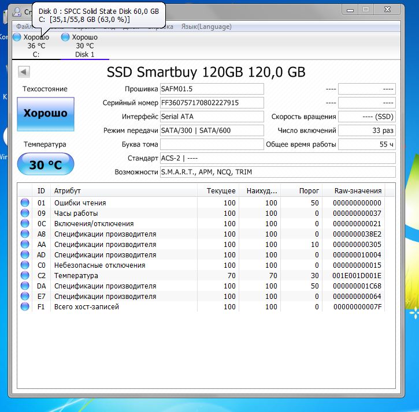Viewport: 419px width, 412px height.
Task: Select the Небезопасные отключения attribute text
Action: click(99, 265)
